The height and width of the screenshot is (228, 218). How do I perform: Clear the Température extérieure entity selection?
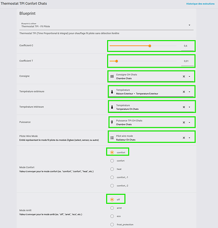pyautogui.click(x=184, y=92)
